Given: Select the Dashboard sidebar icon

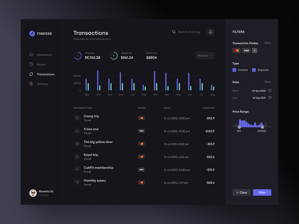Looking at the screenshot, I should tap(31, 55).
